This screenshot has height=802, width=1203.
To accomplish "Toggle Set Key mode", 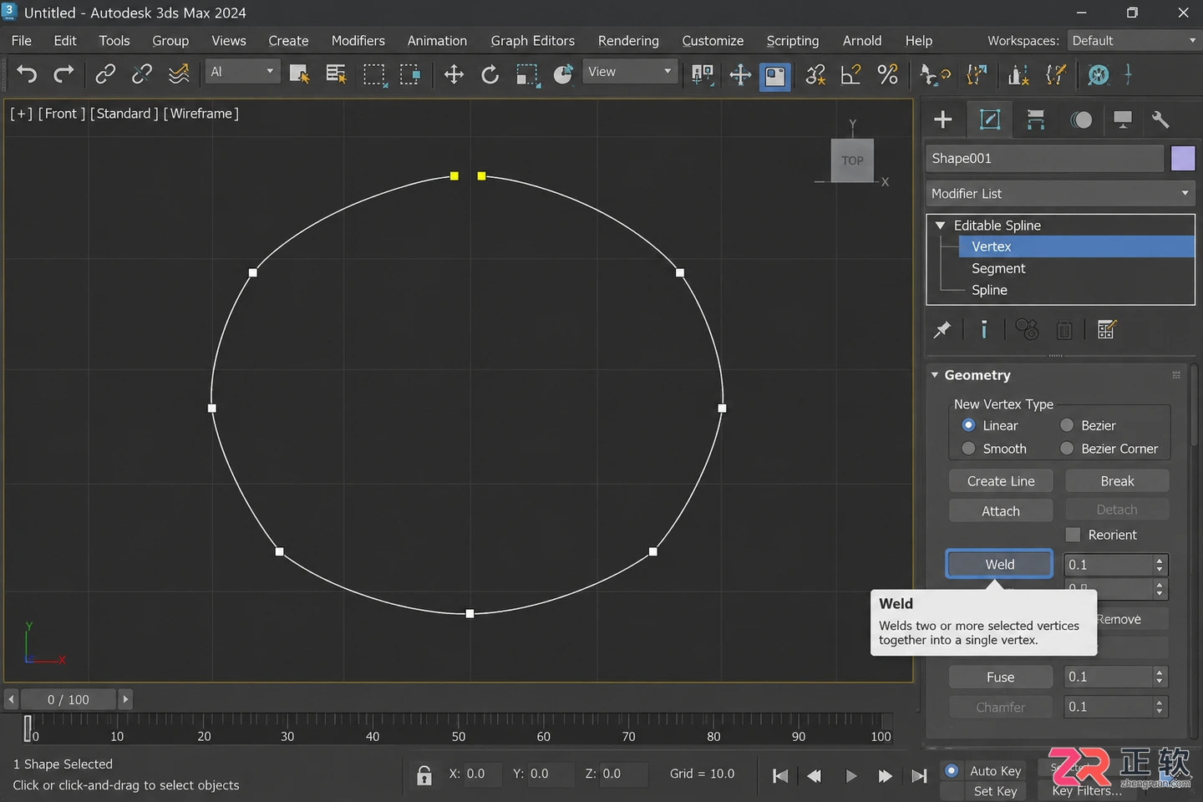I will (x=995, y=791).
